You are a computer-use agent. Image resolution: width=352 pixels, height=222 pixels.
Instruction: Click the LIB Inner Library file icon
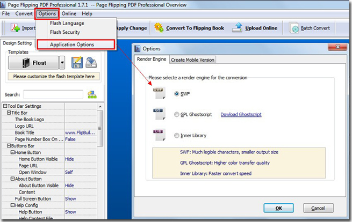pos(159,135)
